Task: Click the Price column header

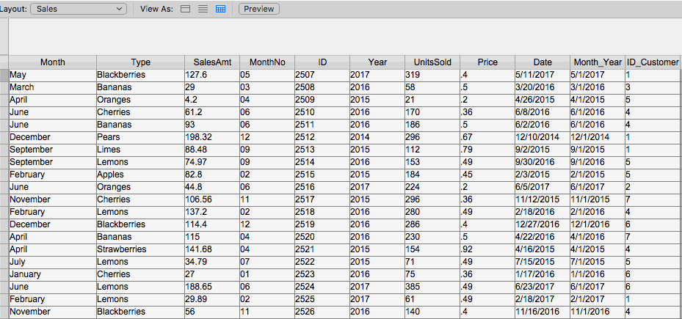Action: (487, 62)
